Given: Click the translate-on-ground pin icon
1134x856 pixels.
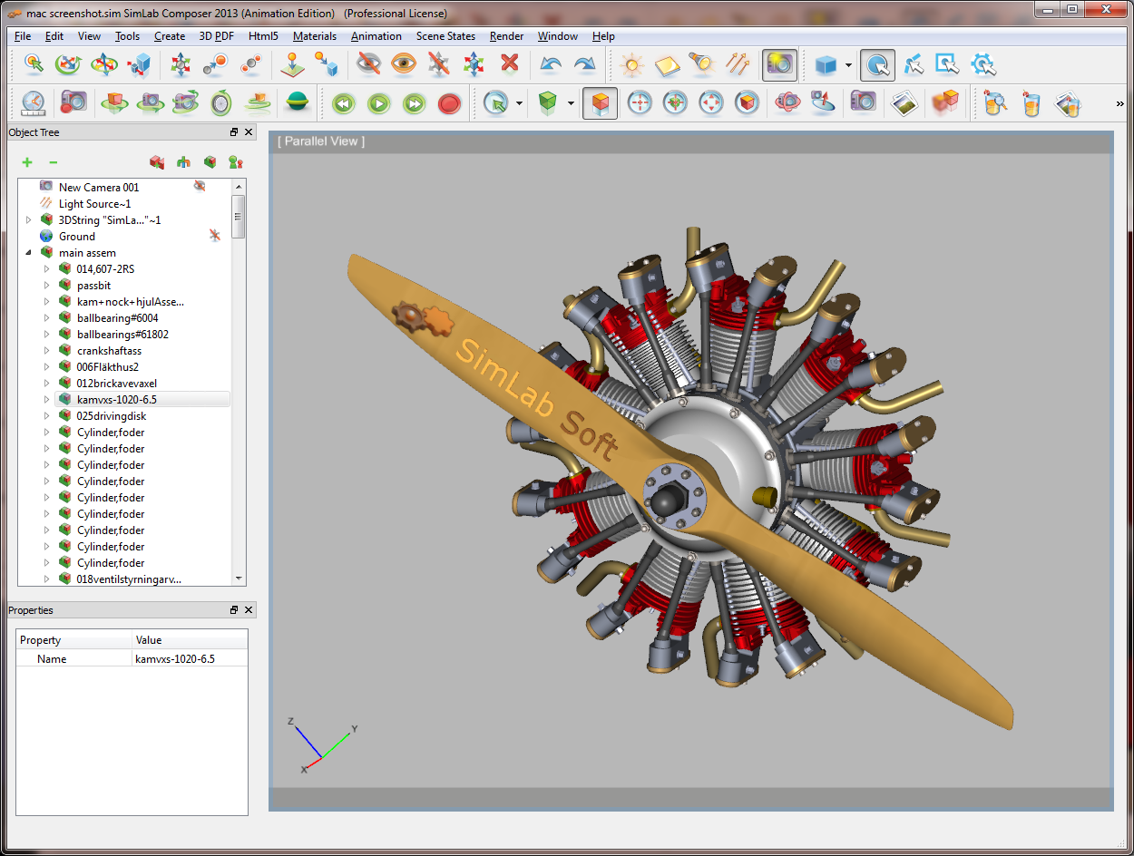Looking at the screenshot, I should 291,64.
